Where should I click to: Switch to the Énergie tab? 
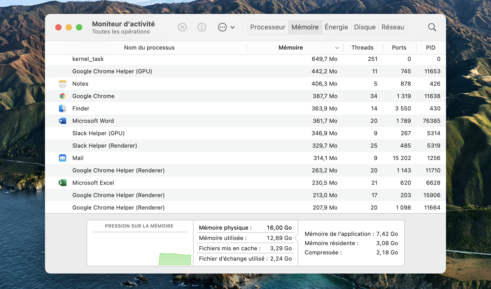click(336, 27)
